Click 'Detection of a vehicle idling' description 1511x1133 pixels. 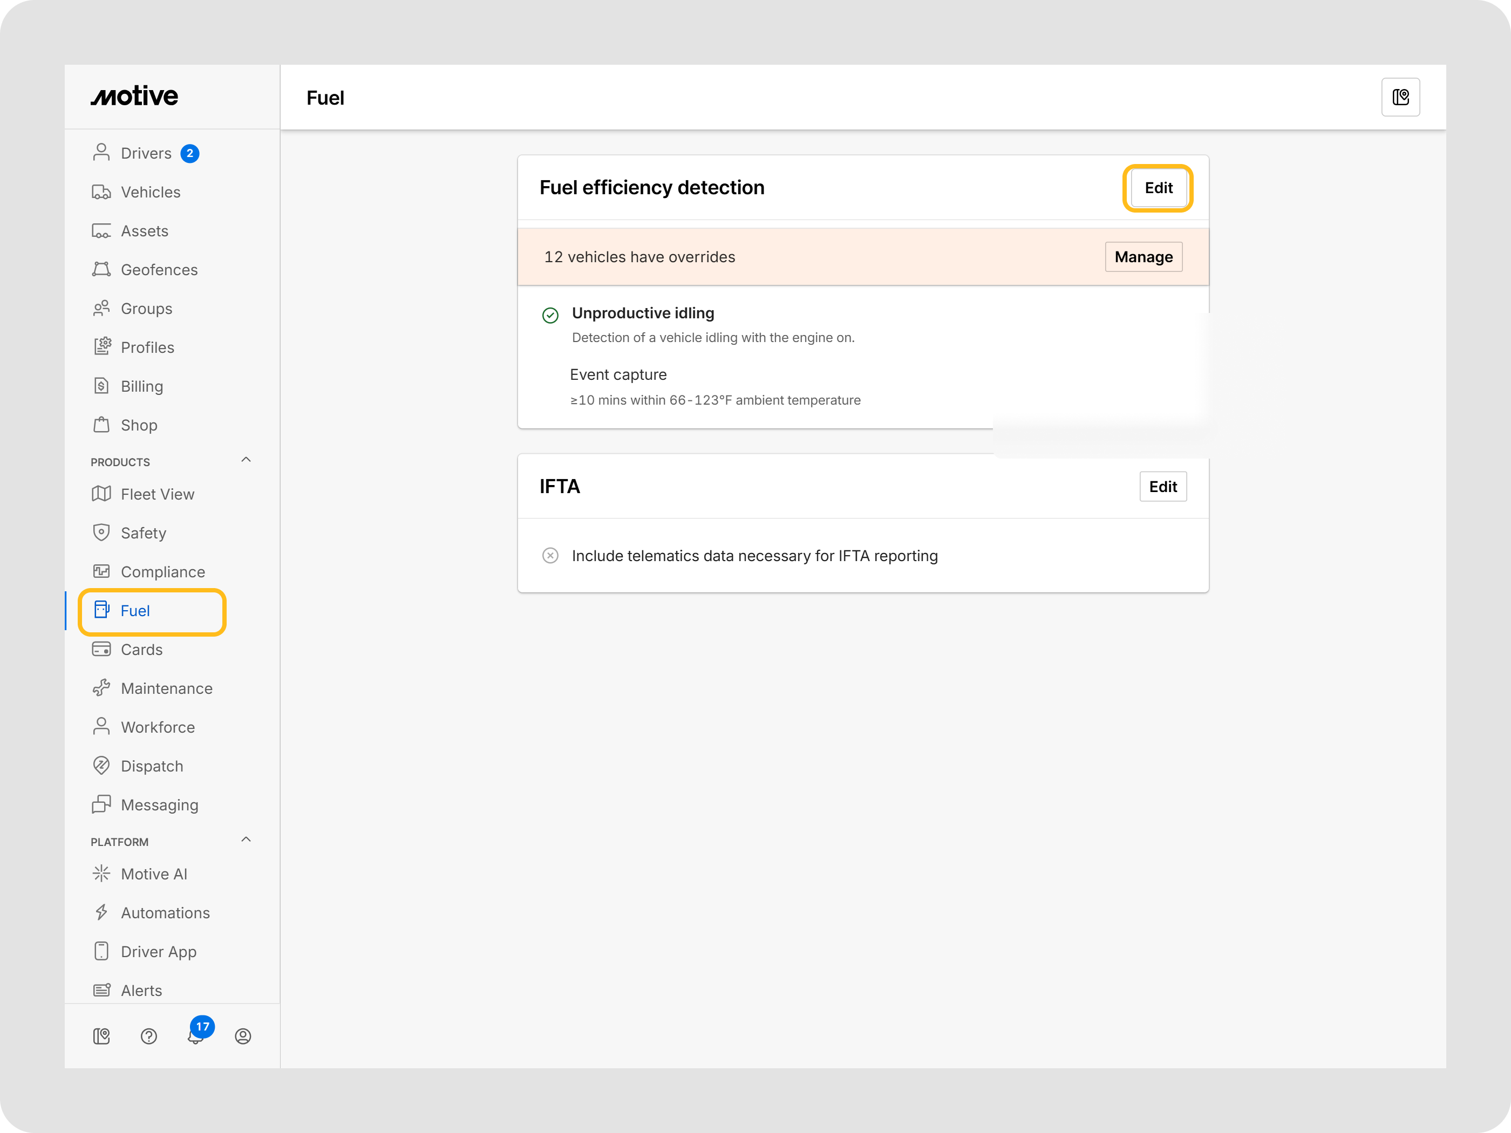click(x=713, y=337)
